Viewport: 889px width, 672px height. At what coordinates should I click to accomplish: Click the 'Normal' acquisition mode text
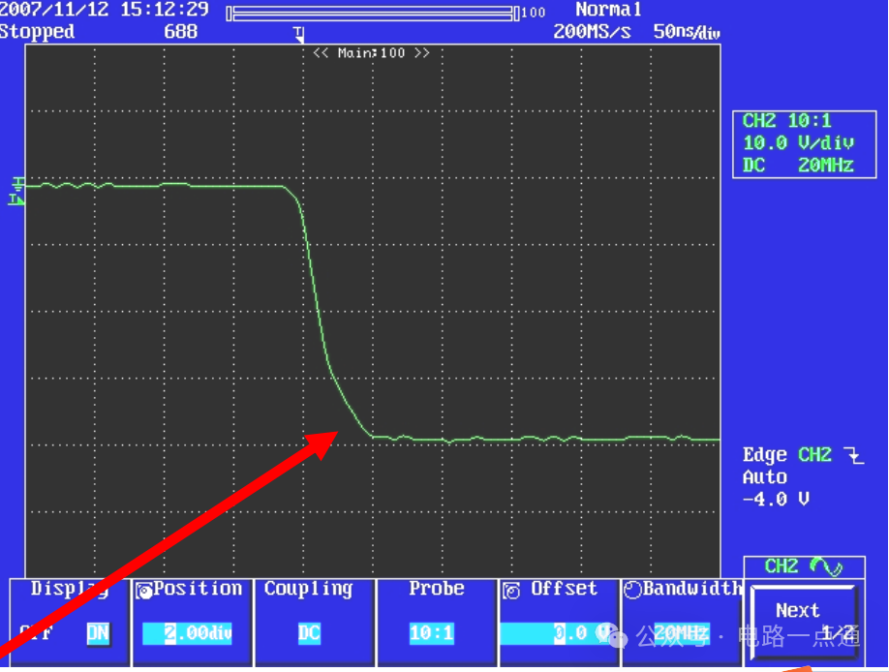click(x=608, y=10)
